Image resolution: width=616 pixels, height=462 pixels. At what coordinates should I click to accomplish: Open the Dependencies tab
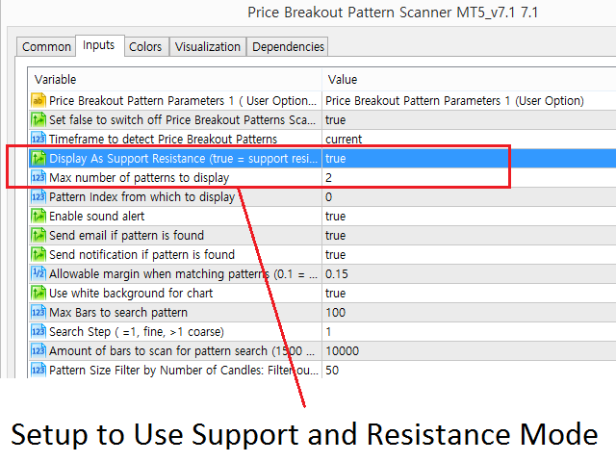click(x=288, y=47)
